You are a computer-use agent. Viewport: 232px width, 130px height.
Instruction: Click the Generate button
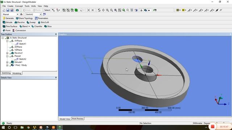click(8, 18)
